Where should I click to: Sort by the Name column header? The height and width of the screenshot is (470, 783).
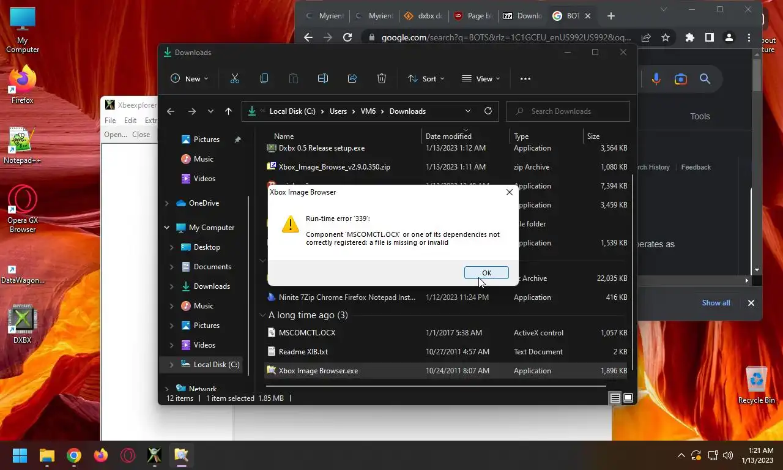point(284,136)
